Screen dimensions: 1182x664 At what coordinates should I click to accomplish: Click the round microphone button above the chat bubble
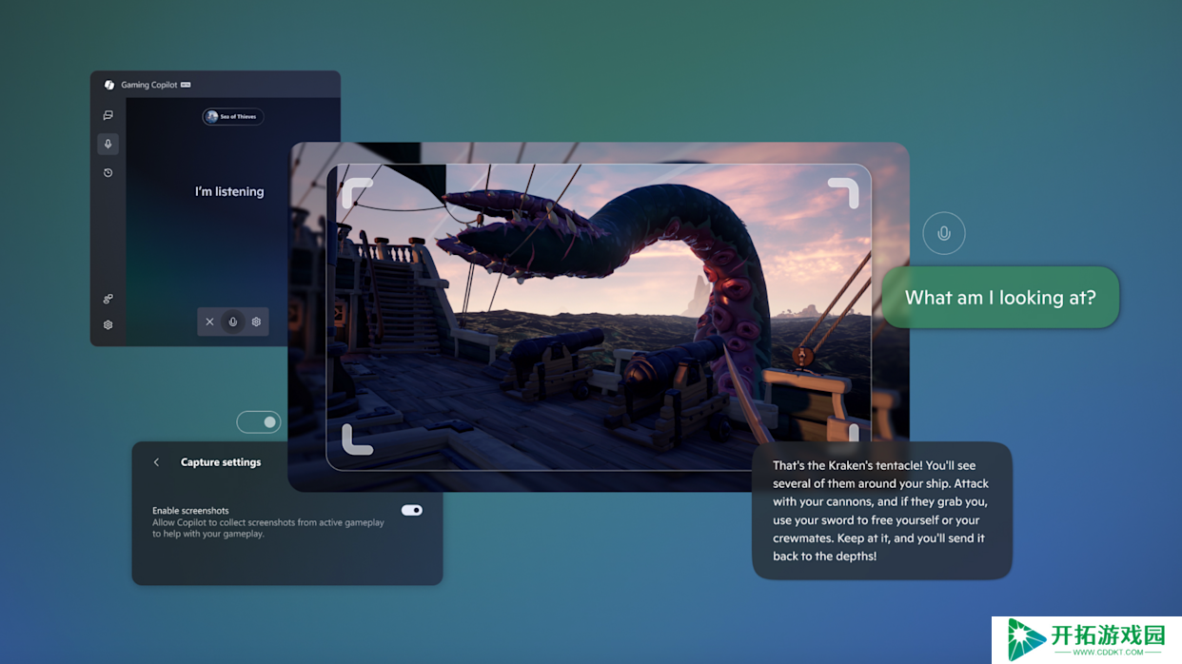point(944,233)
